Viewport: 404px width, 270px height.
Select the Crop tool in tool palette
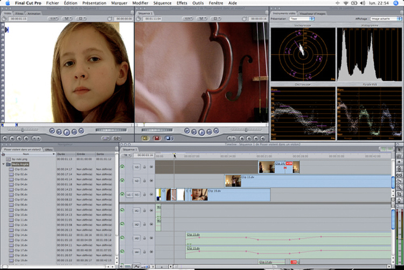399,193
